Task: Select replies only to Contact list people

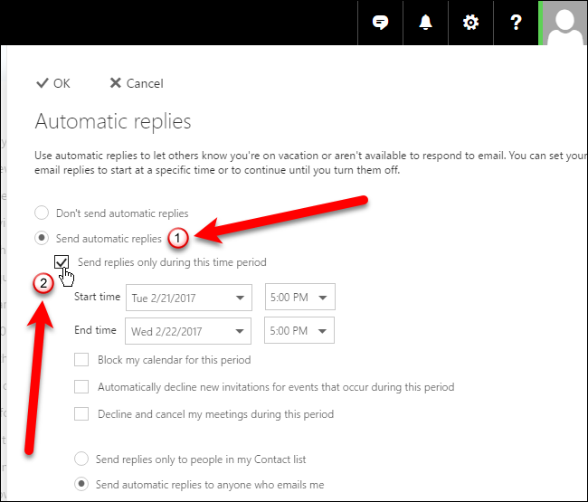Action: point(82,459)
